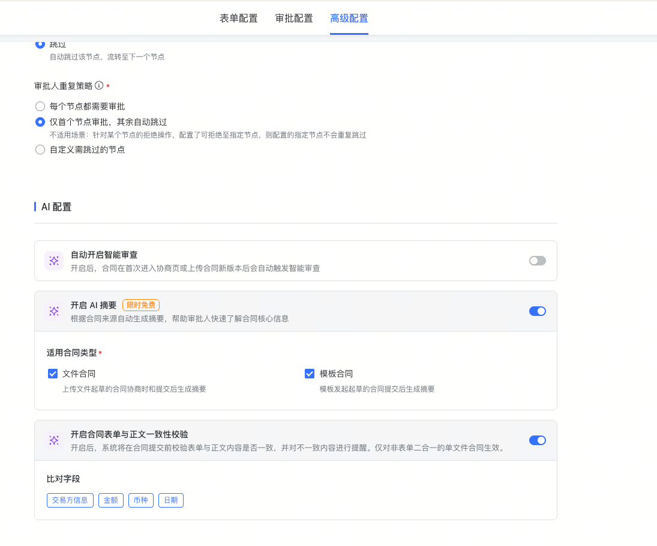
Task: Click the 不适用场景 description text
Action: click(208, 135)
